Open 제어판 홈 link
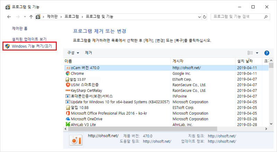This screenshot has width=277, height=152. [x=20, y=28]
